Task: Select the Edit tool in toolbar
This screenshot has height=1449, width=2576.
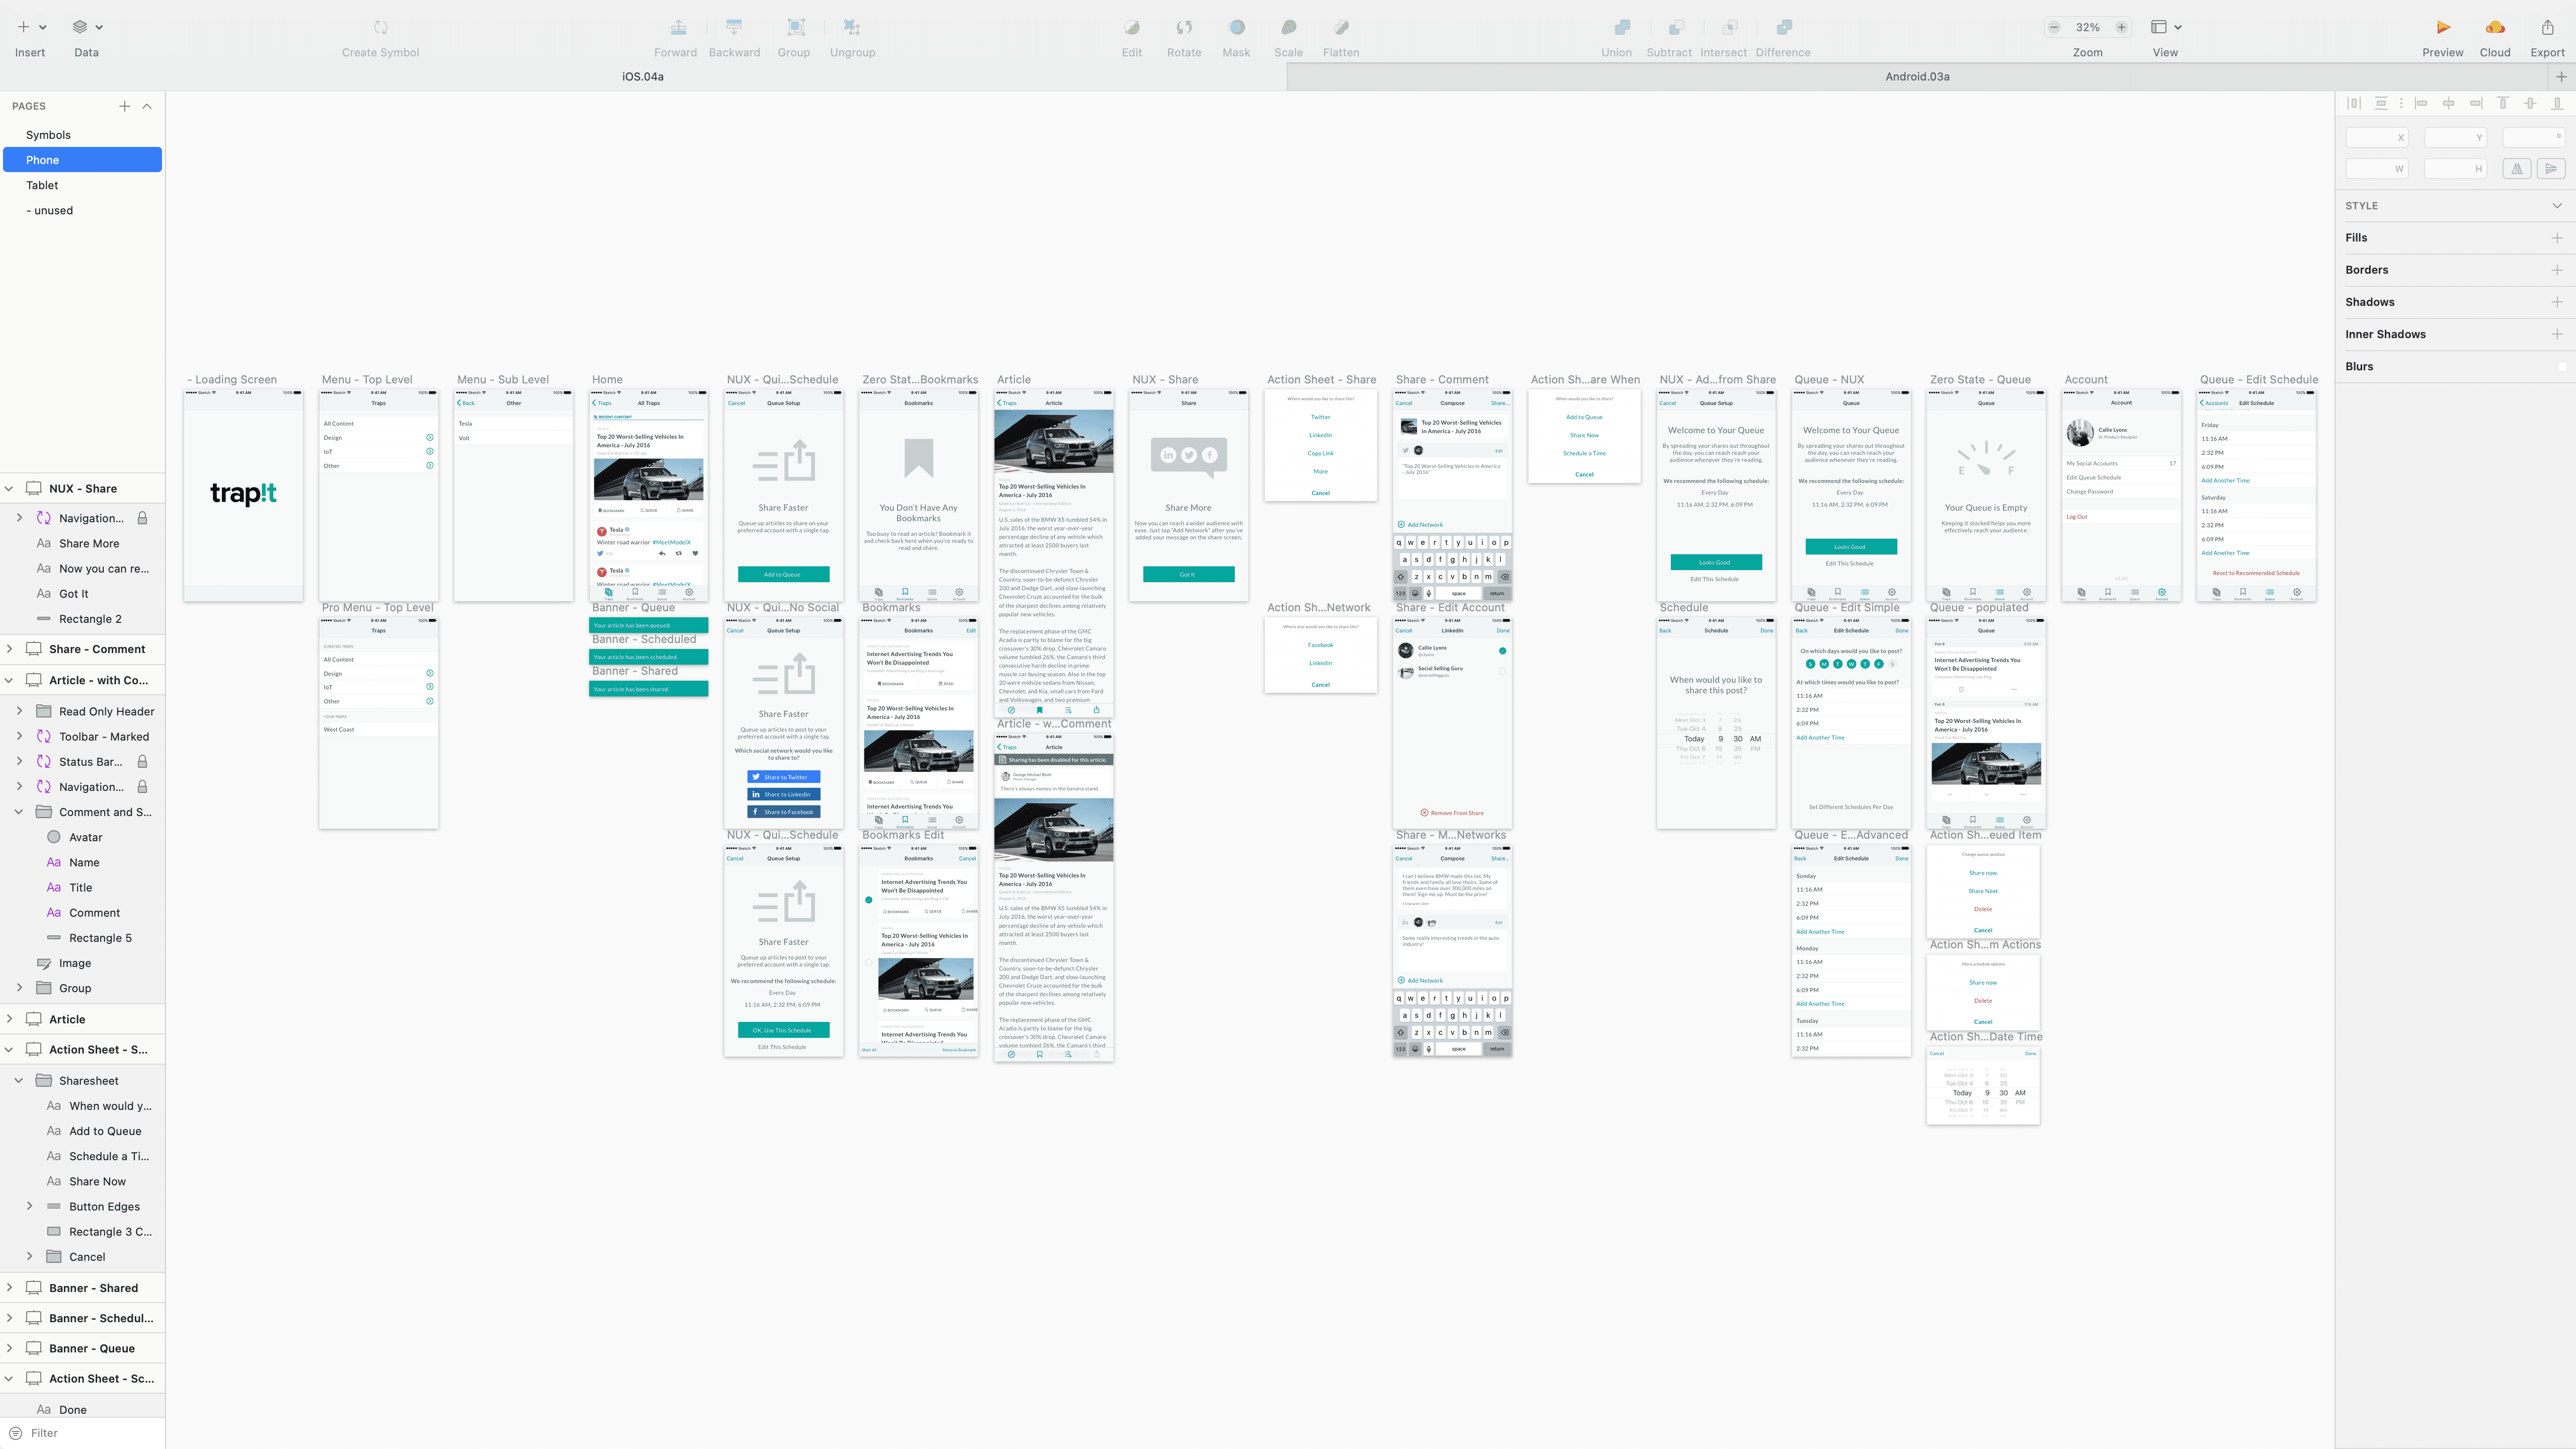Action: (1131, 27)
